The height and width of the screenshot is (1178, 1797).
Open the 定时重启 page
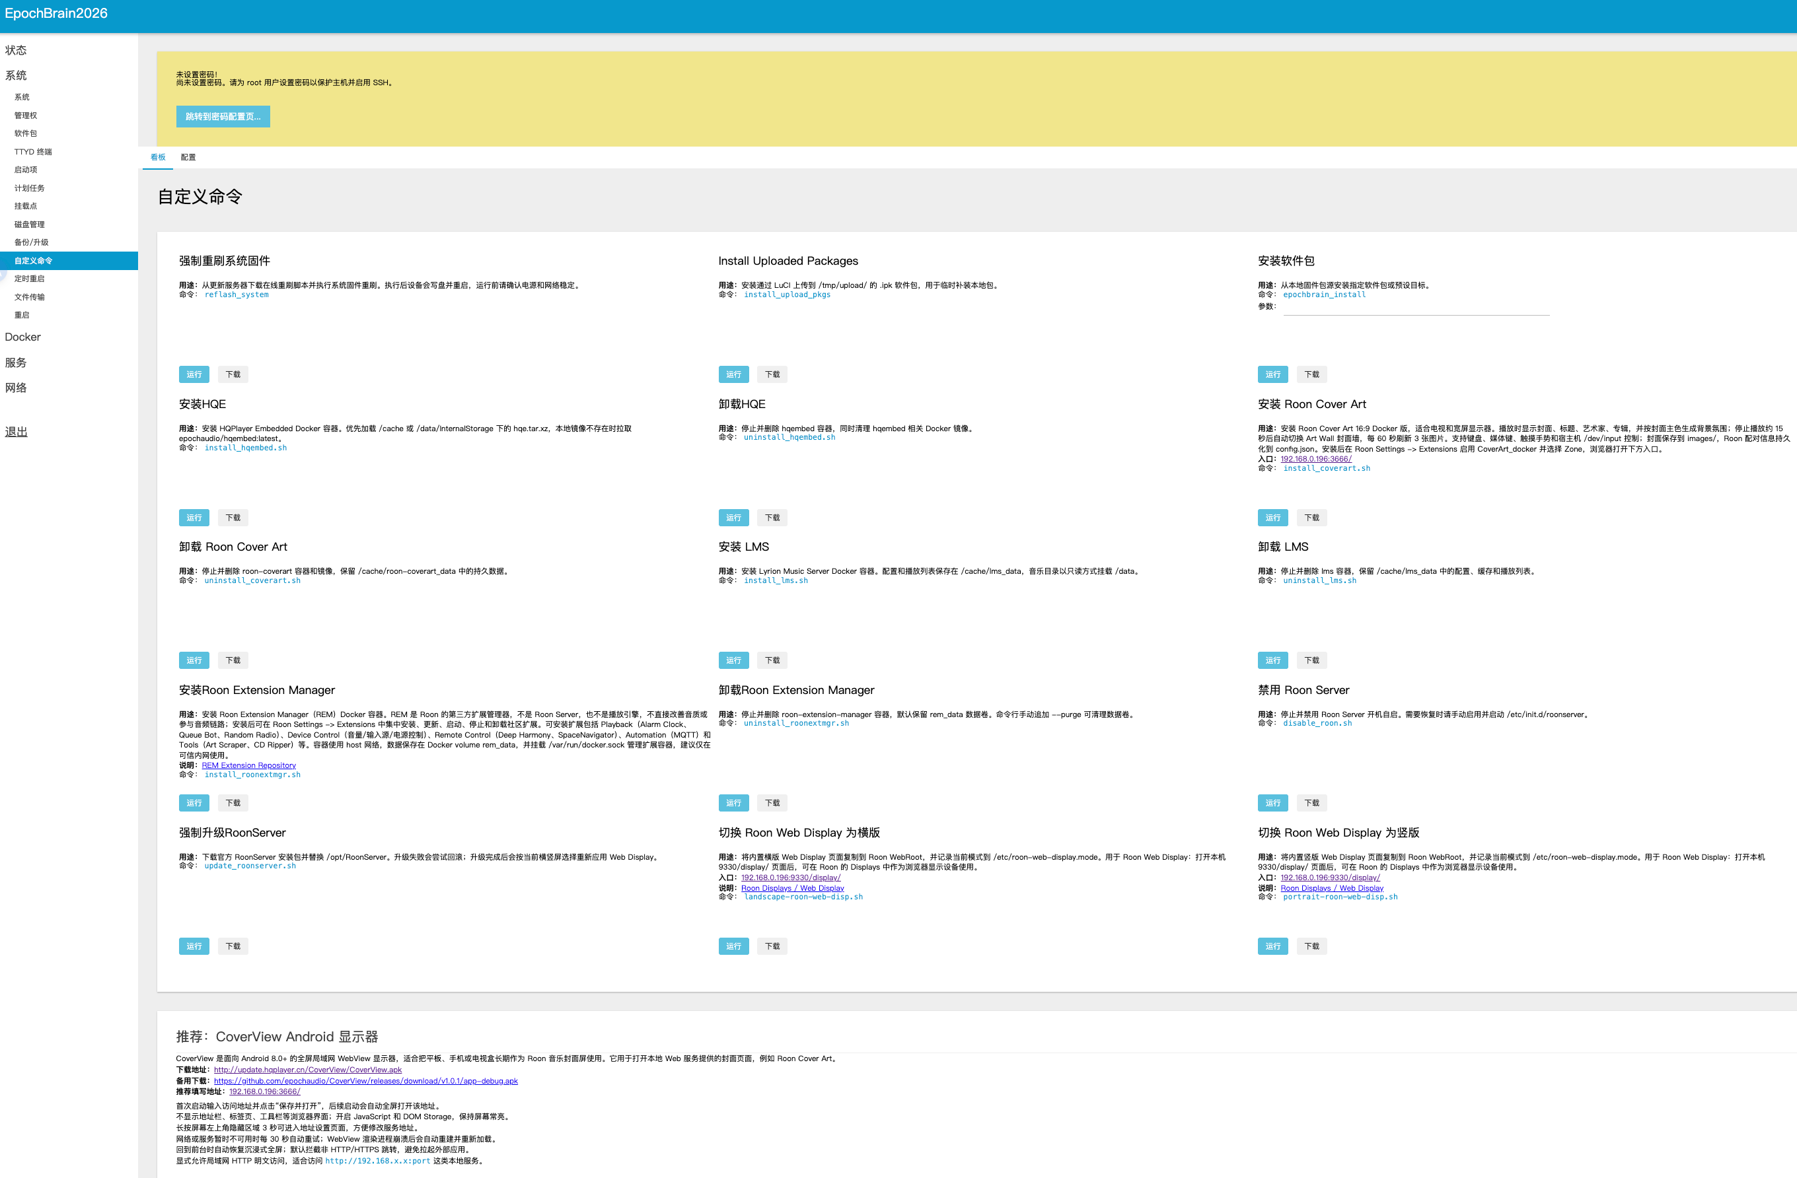click(x=30, y=279)
